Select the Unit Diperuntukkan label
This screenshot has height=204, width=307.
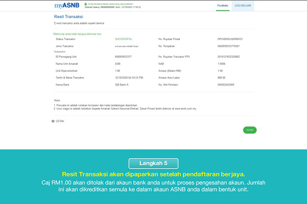tap(67, 71)
